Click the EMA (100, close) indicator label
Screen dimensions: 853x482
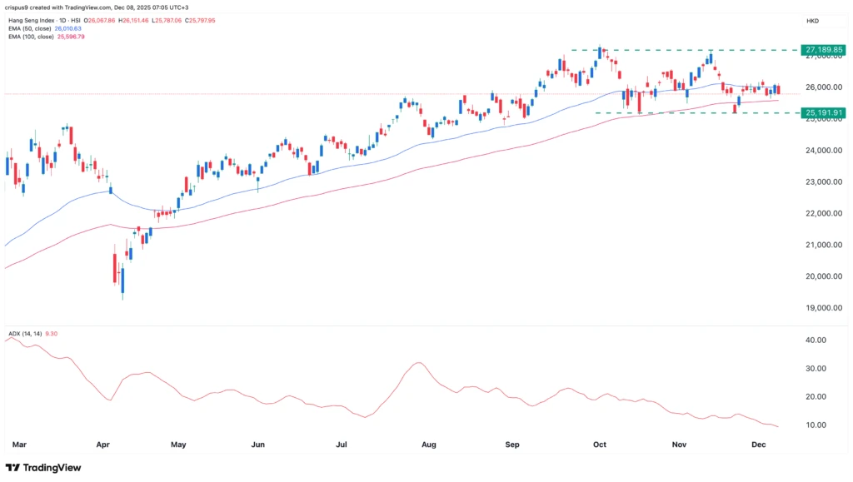pos(30,37)
